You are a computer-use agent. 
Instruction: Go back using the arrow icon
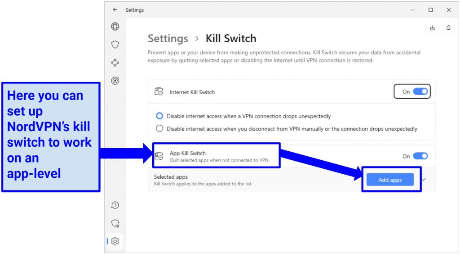point(115,10)
